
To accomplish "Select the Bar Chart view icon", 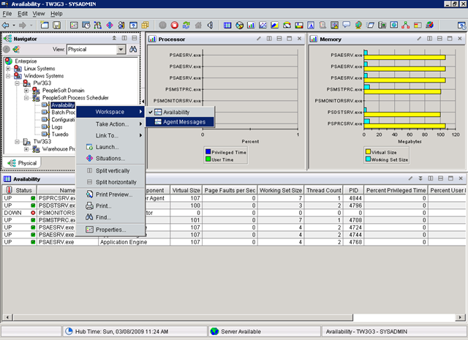I will click(251, 26).
